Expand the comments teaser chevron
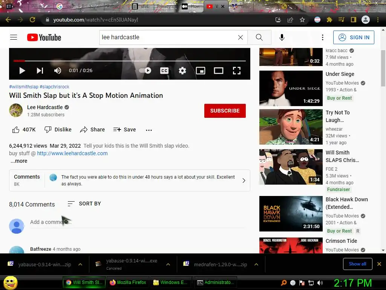 click(x=244, y=180)
